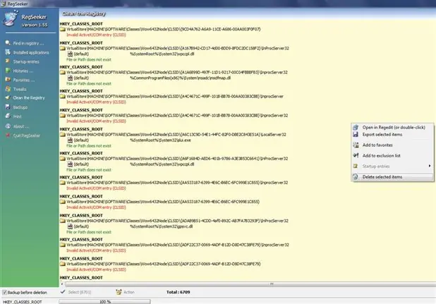The image size is (436, 304).
Task: Choose Print in the sidebar
Action: [17, 116]
